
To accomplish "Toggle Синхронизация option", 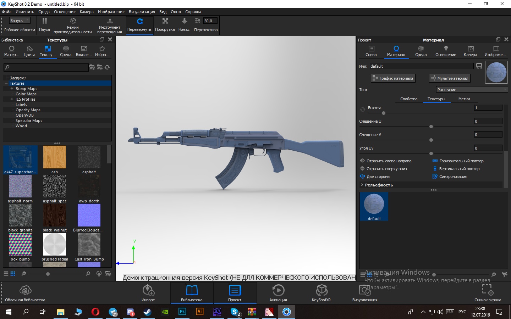I will click(x=450, y=177).
